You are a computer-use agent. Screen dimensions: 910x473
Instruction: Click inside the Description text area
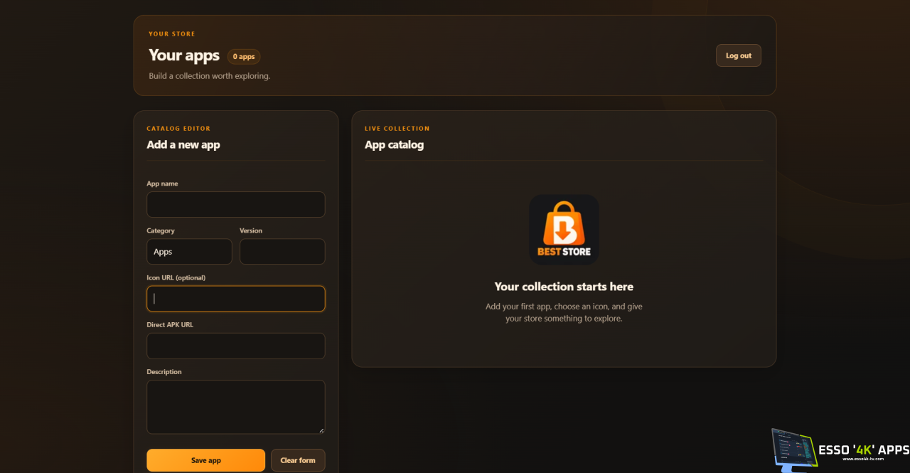point(236,407)
